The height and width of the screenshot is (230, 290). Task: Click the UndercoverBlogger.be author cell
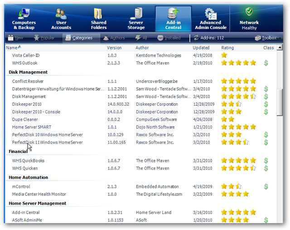pyautogui.click(x=157, y=81)
